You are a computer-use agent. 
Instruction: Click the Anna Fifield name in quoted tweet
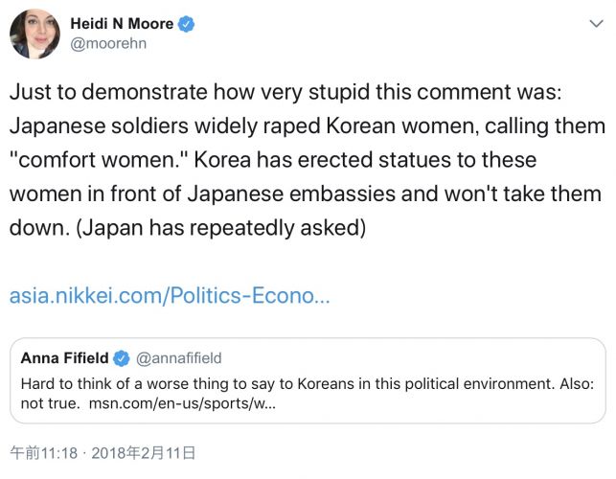point(65,358)
